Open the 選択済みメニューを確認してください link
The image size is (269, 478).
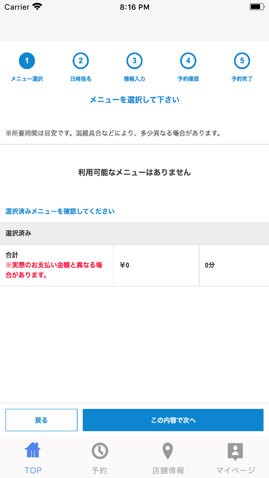click(60, 211)
